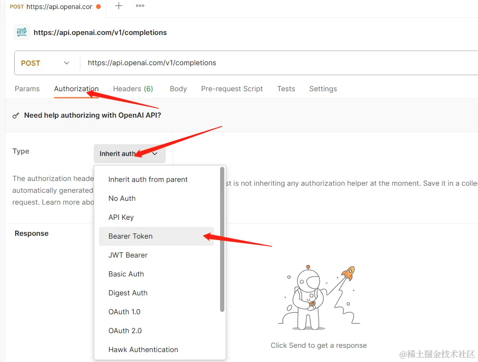Select the Authorization tab
Screen dimensions: 478x362
coord(76,88)
